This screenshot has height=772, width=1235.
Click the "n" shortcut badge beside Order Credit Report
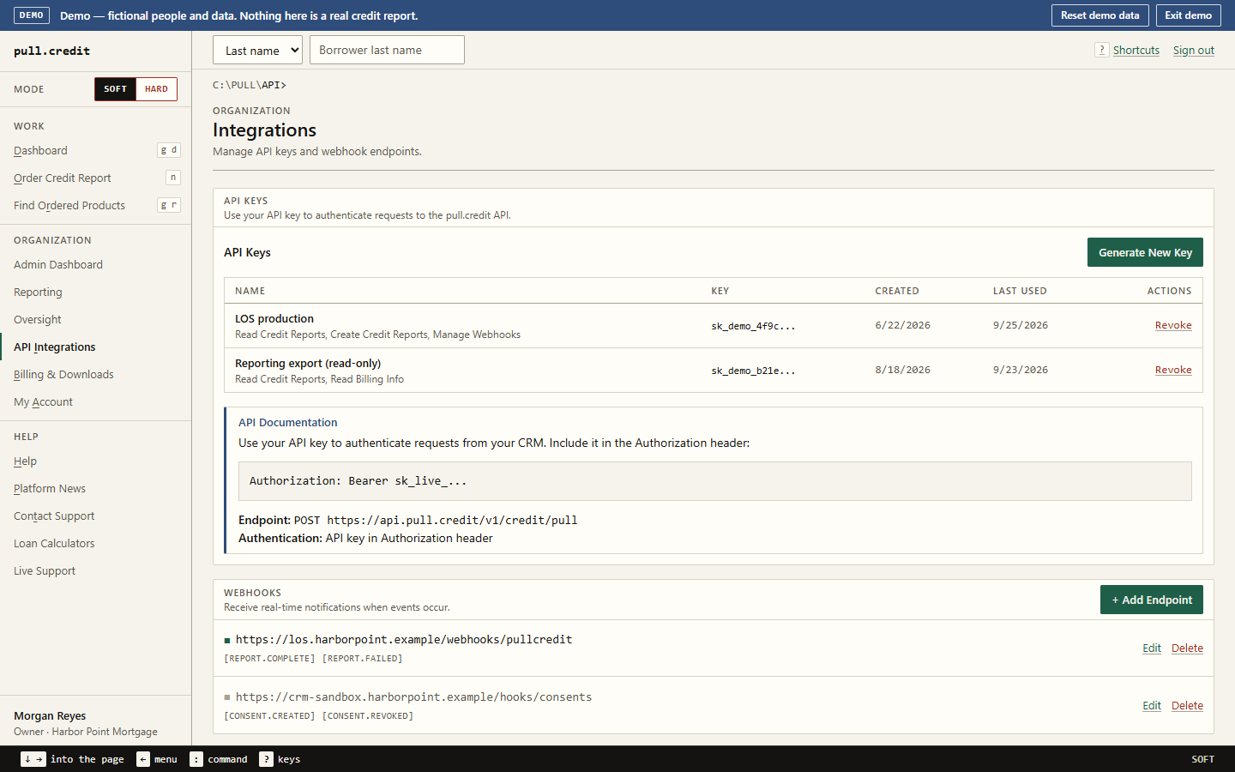point(173,178)
